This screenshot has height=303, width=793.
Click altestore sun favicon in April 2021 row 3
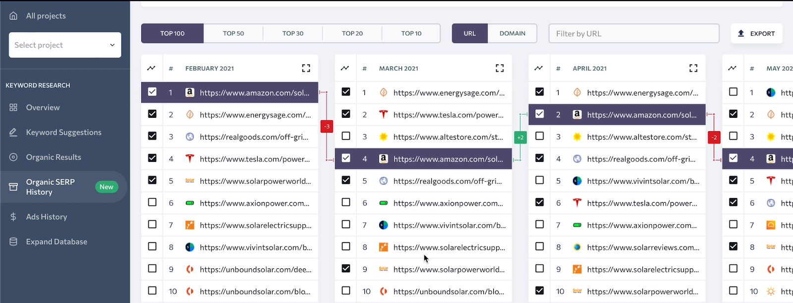(577, 137)
